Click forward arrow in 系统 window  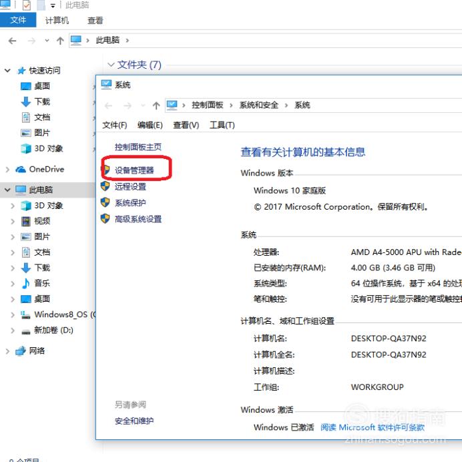pos(128,105)
